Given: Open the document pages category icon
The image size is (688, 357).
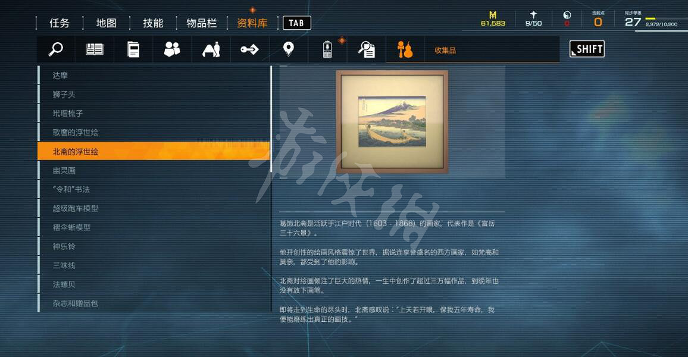Looking at the screenshot, I should (133, 49).
